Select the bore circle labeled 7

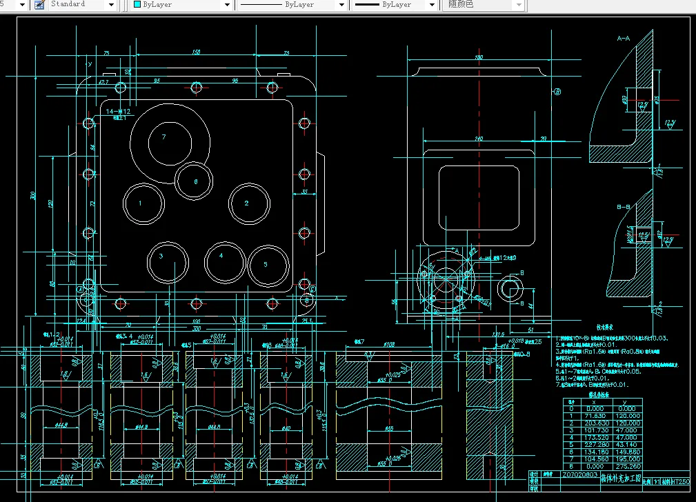170,143
